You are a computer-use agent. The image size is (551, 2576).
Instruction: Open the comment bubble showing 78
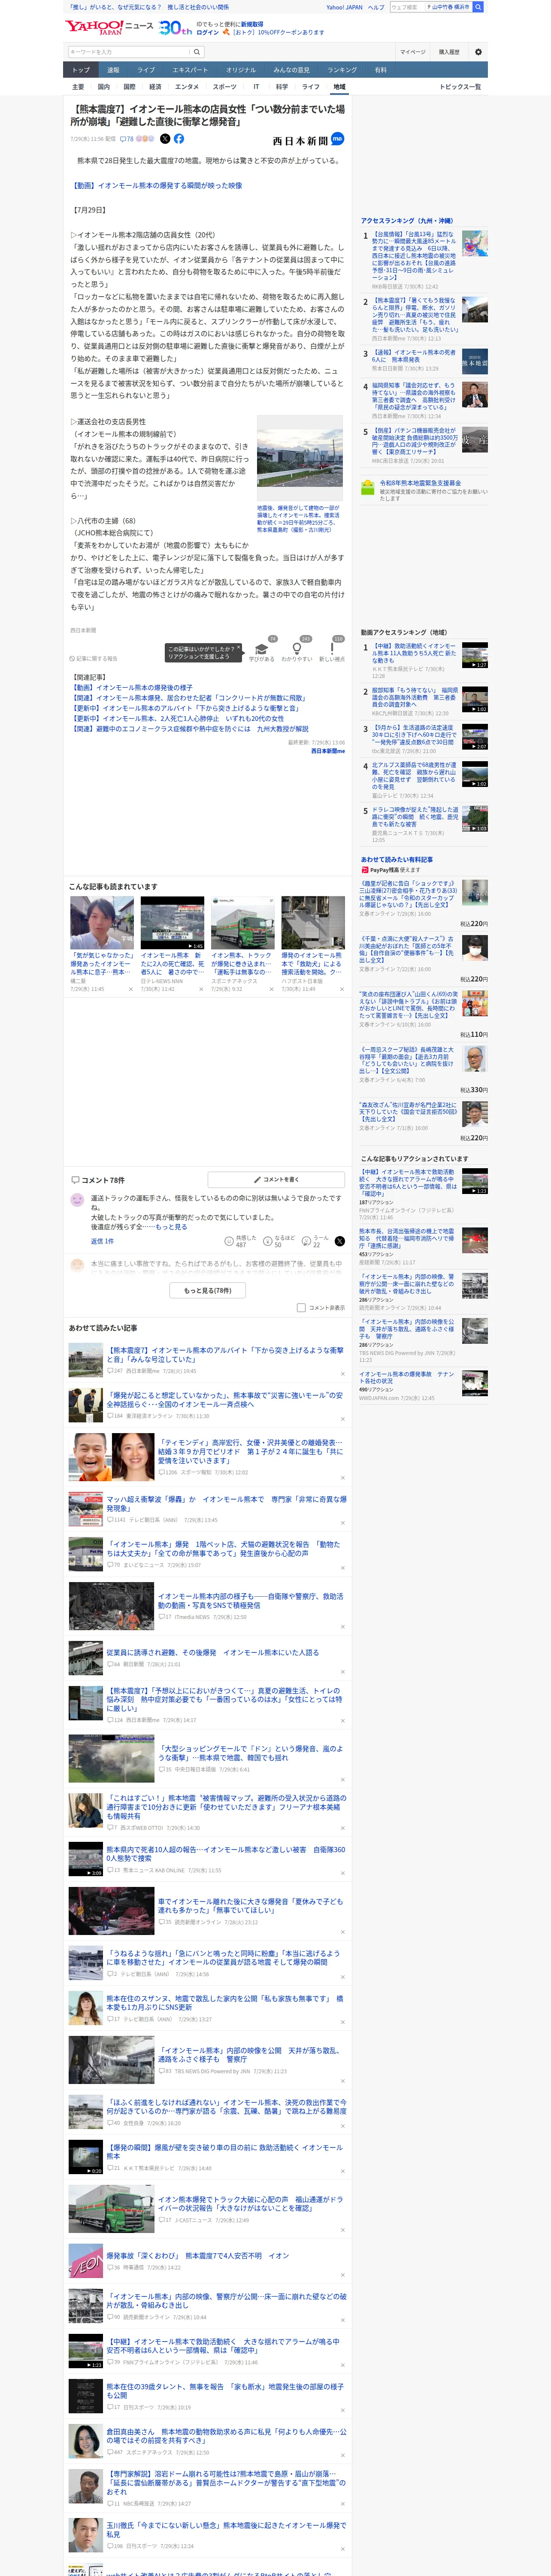click(127, 139)
